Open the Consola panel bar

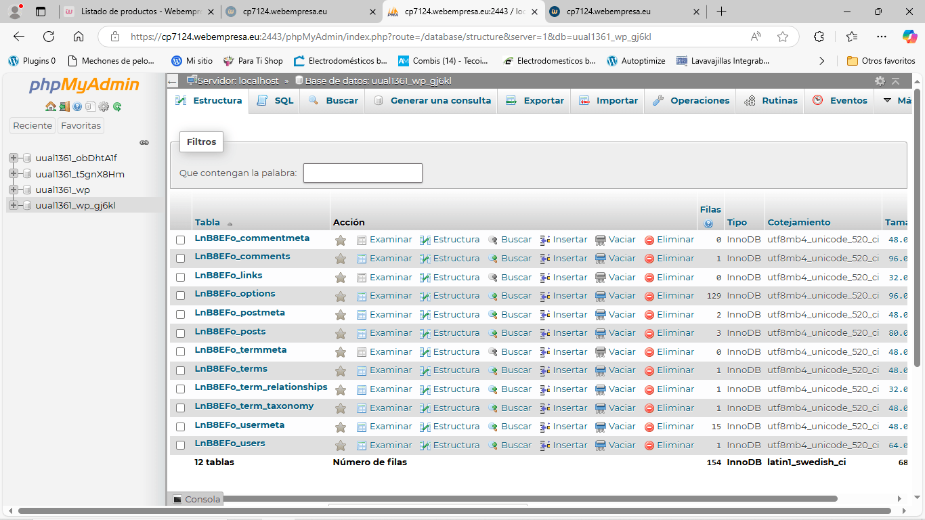196,499
